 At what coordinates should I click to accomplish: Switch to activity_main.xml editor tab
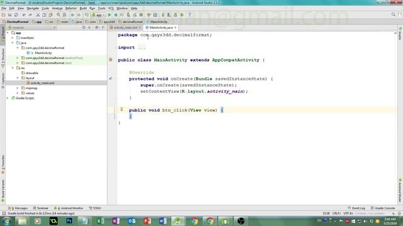click(125, 28)
